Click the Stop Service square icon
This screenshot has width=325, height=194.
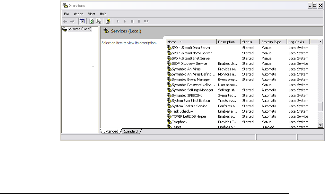(132, 21)
